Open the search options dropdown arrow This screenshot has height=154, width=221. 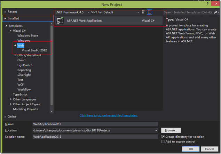point(219,12)
